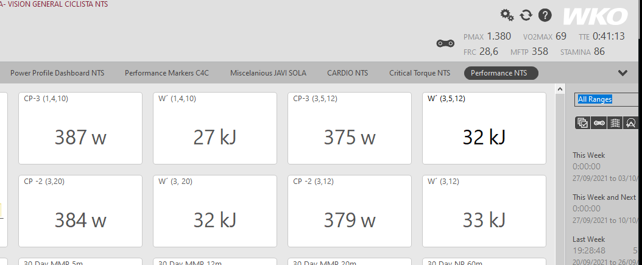Expand the chart tabs chevron dropdown
Viewport: 642px width, 265px height.
(623, 73)
